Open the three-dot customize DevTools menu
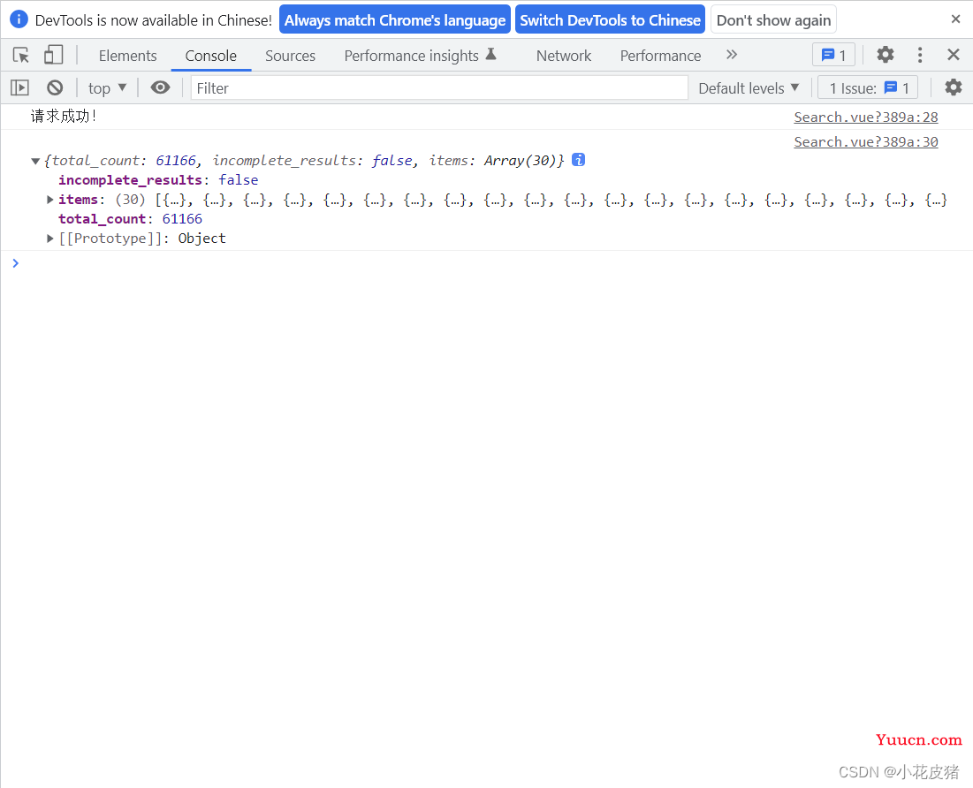973x788 pixels. 920,56
